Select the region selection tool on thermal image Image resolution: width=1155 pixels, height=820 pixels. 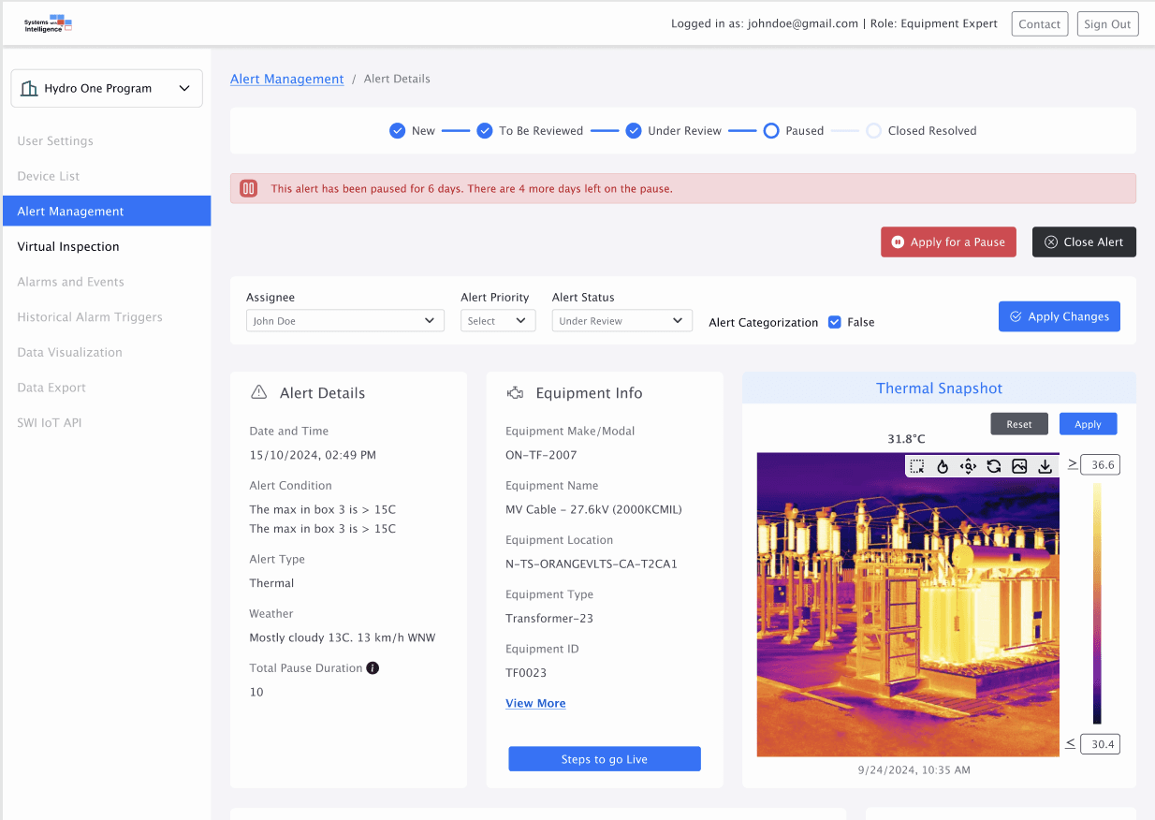pyautogui.click(x=917, y=466)
